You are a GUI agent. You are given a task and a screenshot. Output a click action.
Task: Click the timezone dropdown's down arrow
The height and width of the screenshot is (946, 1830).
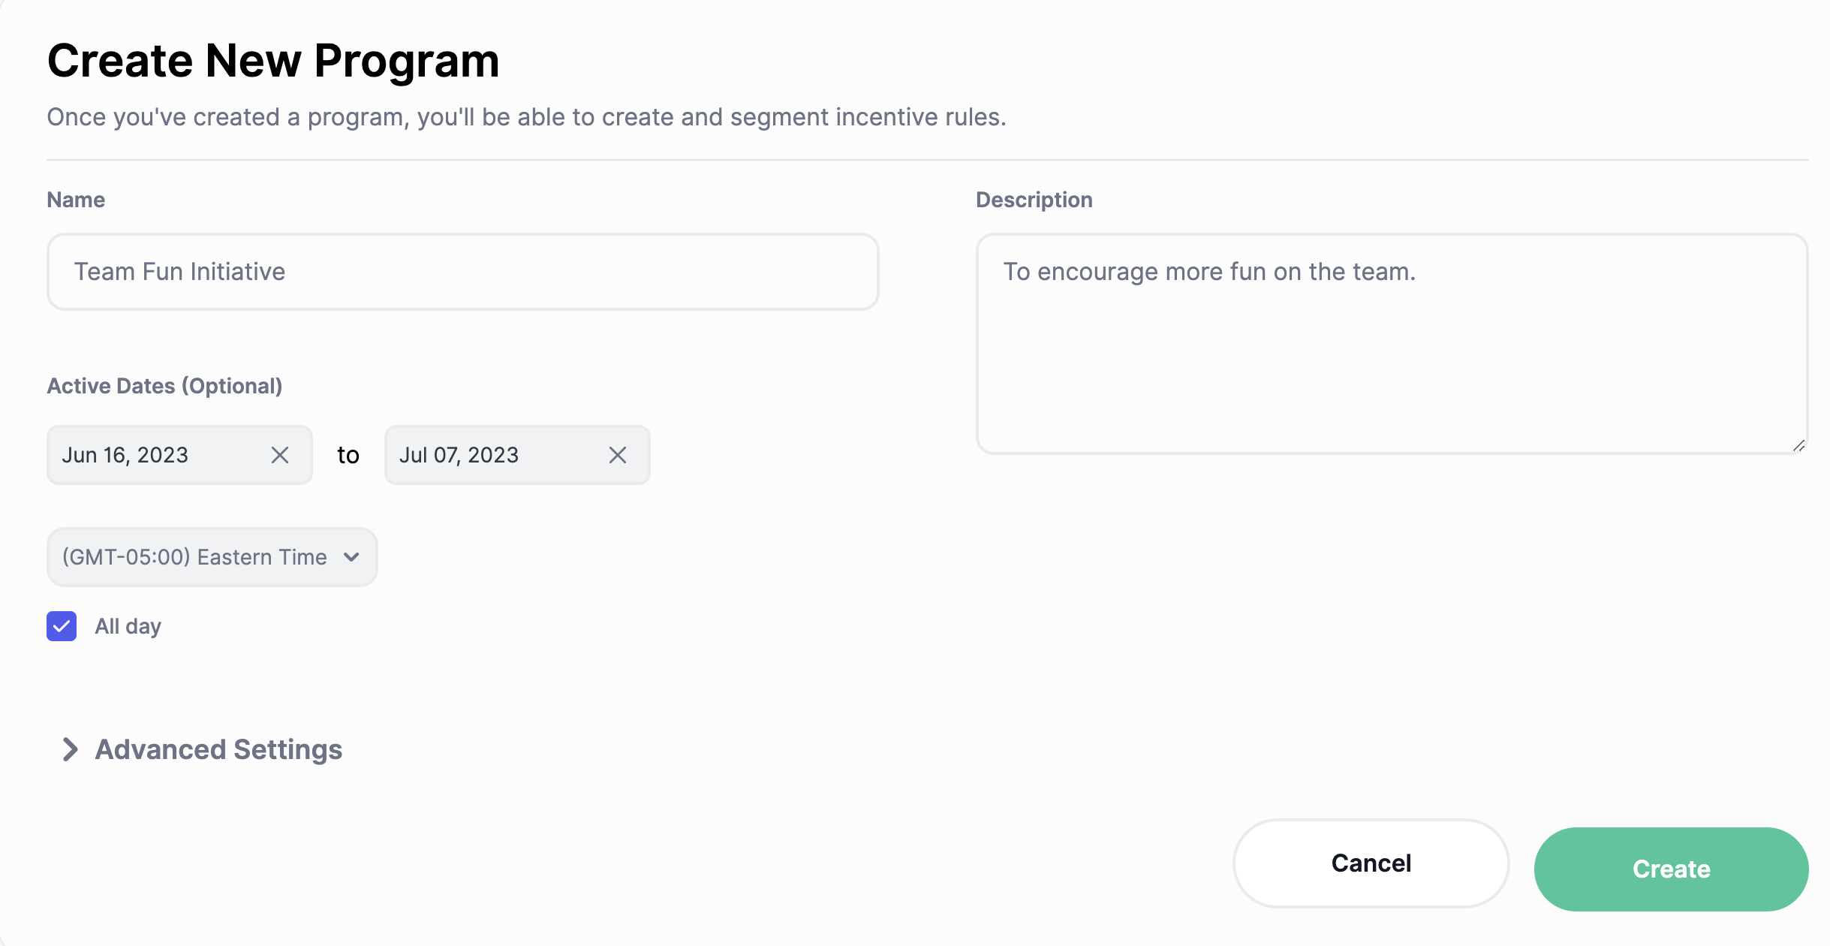[351, 557]
